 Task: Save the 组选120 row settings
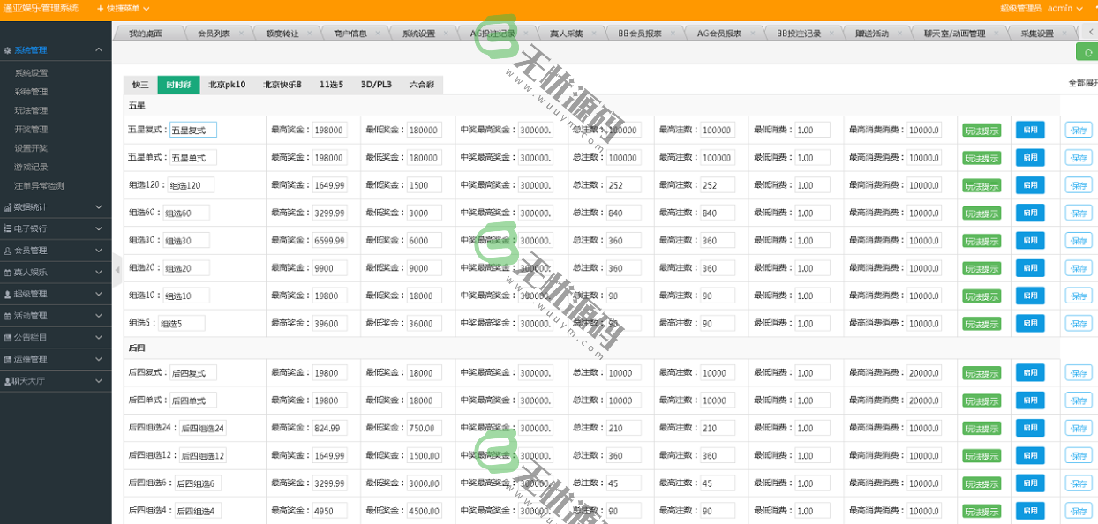(x=1079, y=185)
